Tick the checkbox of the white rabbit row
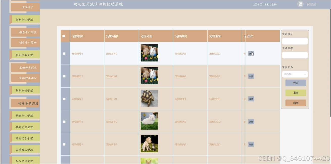 64,122
